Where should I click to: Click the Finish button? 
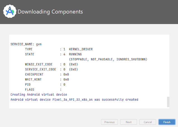pyautogui.click(x=167, y=122)
